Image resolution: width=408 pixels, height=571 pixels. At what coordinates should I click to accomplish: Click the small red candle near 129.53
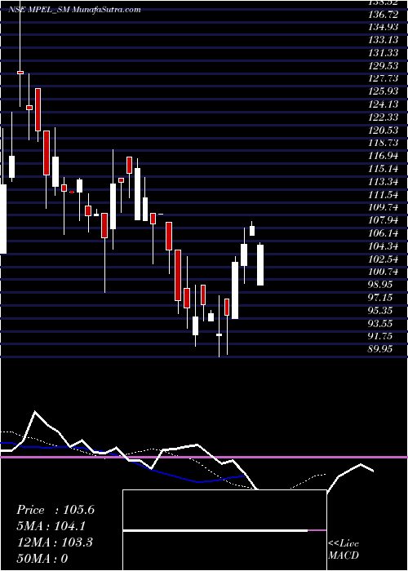pos(20,73)
